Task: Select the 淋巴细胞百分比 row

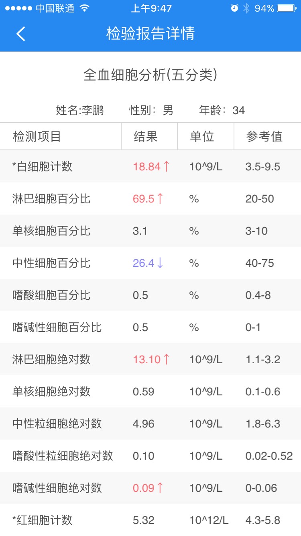Action: pos(51,198)
